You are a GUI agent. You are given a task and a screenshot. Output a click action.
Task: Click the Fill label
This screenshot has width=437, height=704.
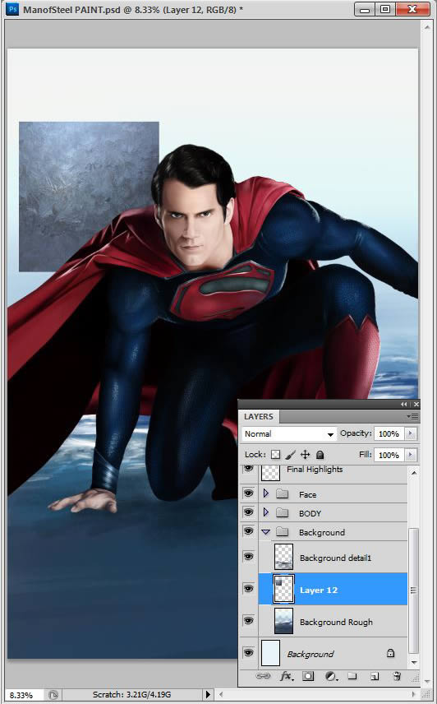tap(366, 454)
